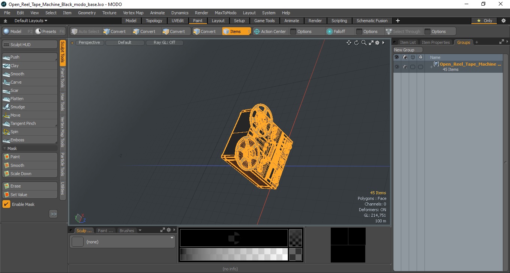Expand the Open_Reel_Tape_Machine group tree

[x=431, y=67]
